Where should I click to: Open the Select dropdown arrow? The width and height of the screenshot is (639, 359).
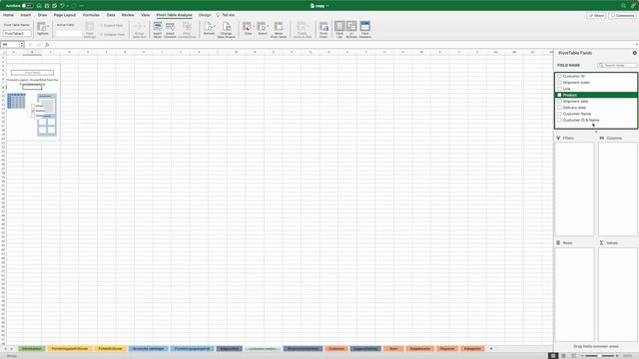click(268, 26)
